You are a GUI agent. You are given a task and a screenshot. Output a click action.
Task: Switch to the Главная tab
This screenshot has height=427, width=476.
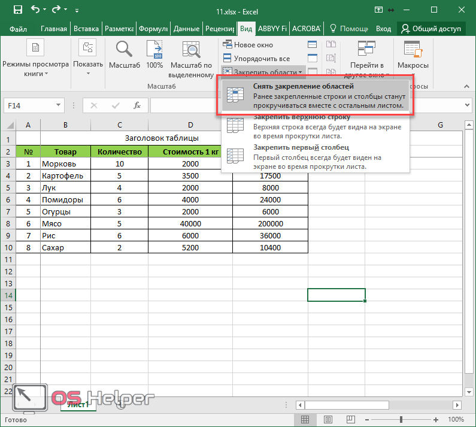pos(54,29)
